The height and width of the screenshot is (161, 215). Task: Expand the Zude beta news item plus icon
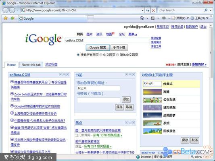(12, 94)
